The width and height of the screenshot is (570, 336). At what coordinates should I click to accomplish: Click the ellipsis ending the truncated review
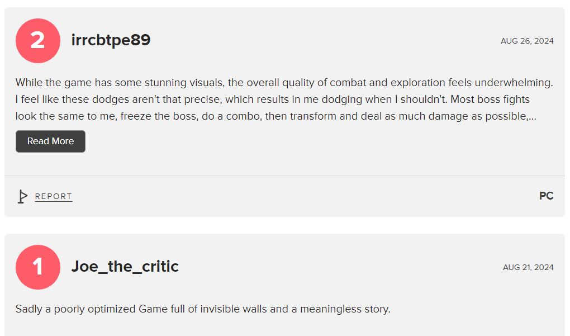coord(532,118)
